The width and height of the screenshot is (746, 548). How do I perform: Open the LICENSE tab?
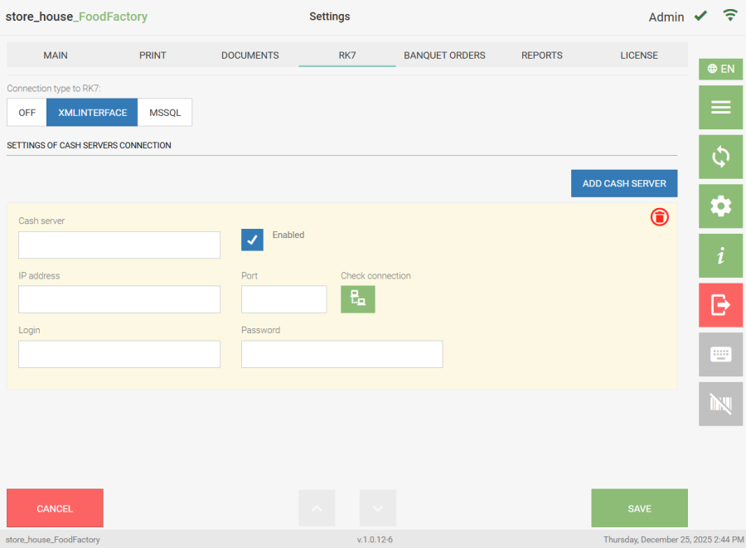coord(639,56)
